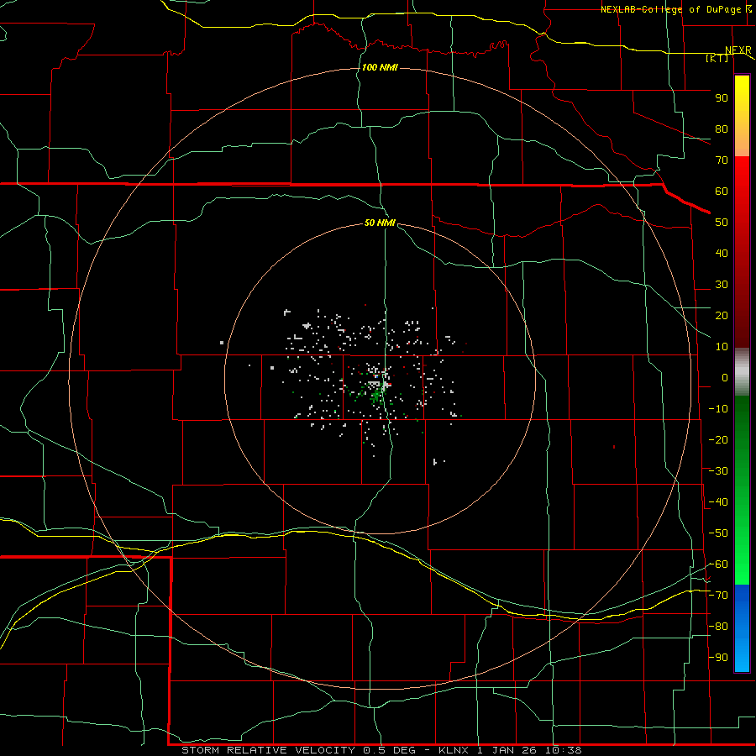Click the "50 NMI" range ring label

380,223
